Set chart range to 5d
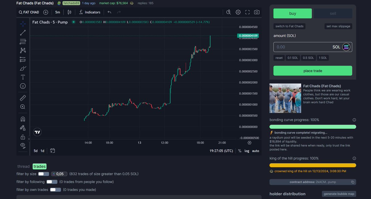This screenshot has height=199, width=371. click(36, 151)
